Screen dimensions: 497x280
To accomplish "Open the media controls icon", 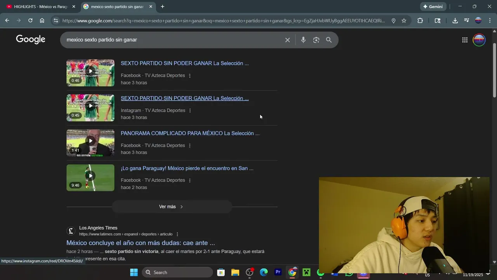I will pyautogui.click(x=467, y=21).
